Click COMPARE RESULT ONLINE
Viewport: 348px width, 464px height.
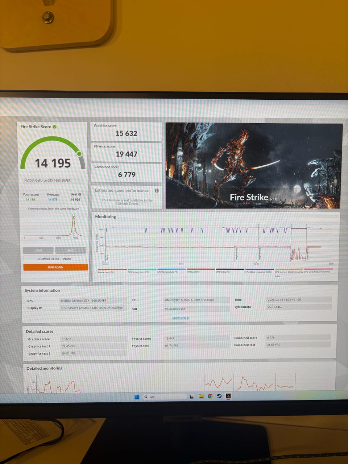(x=55, y=259)
